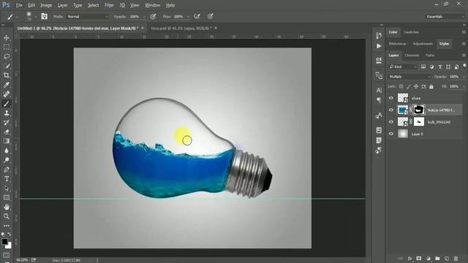Image resolution: width=468 pixels, height=263 pixels.
Task: Hide the Noticia layer
Action: (391, 110)
